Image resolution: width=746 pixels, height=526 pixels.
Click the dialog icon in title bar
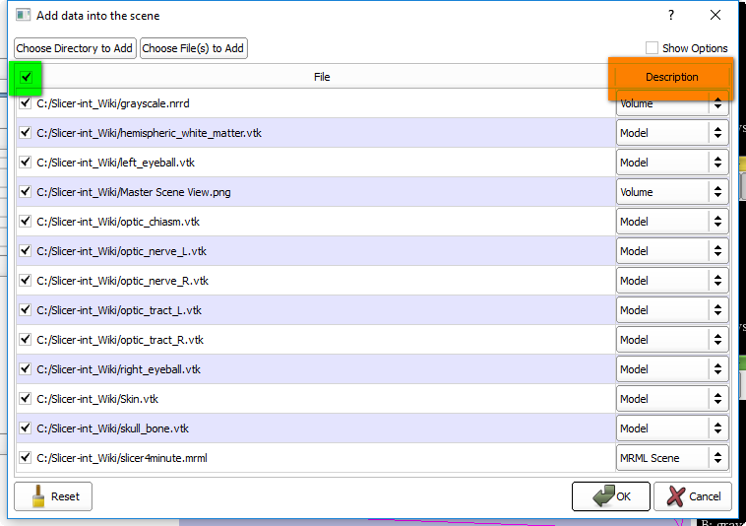[x=24, y=16]
